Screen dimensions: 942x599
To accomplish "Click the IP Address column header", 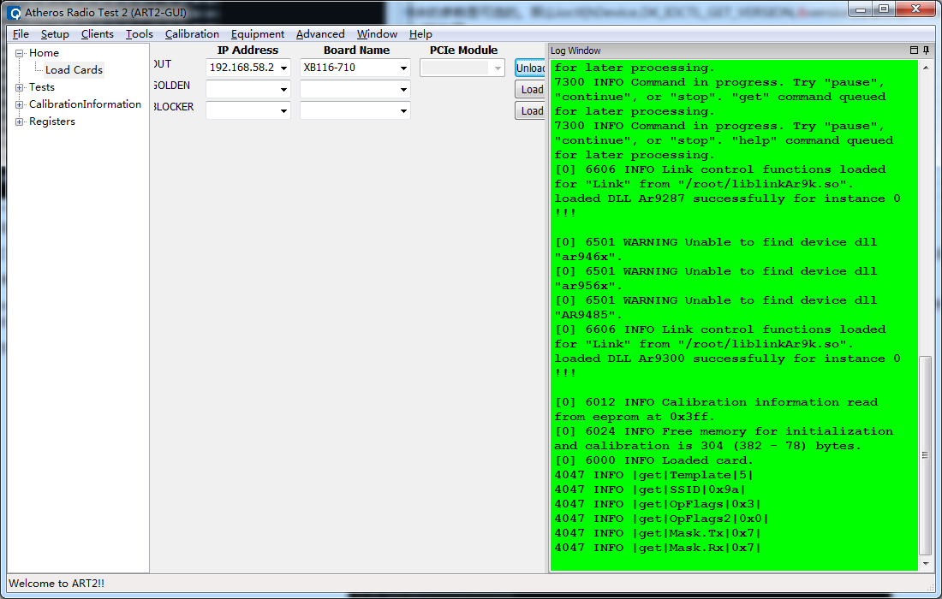I will pyautogui.click(x=247, y=50).
